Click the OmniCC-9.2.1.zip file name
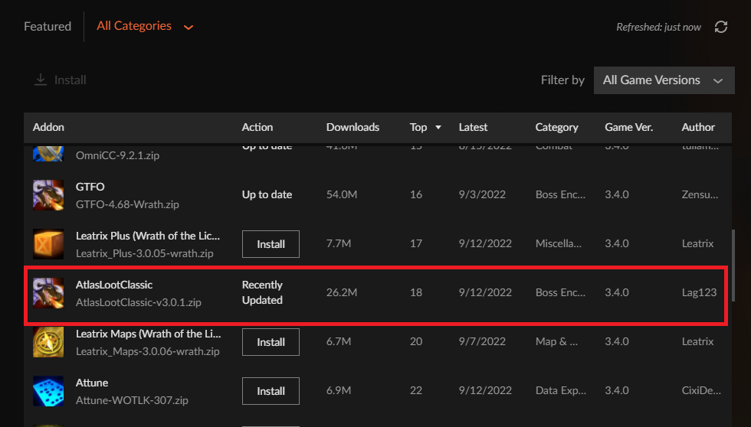Viewport: 751px width, 427px height. click(117, 155)
